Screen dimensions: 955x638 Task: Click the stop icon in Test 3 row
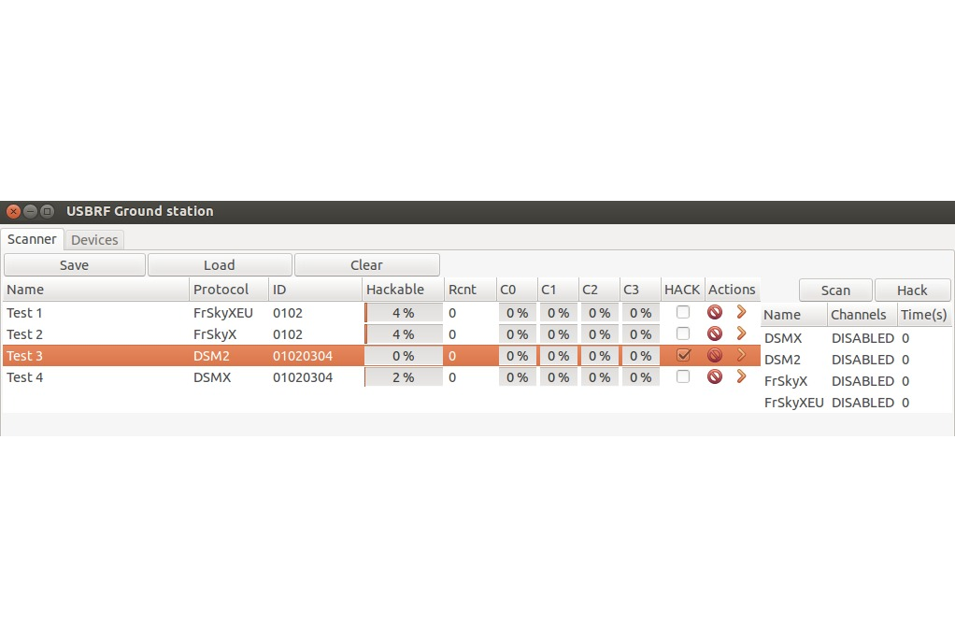[x=715, y=355]
